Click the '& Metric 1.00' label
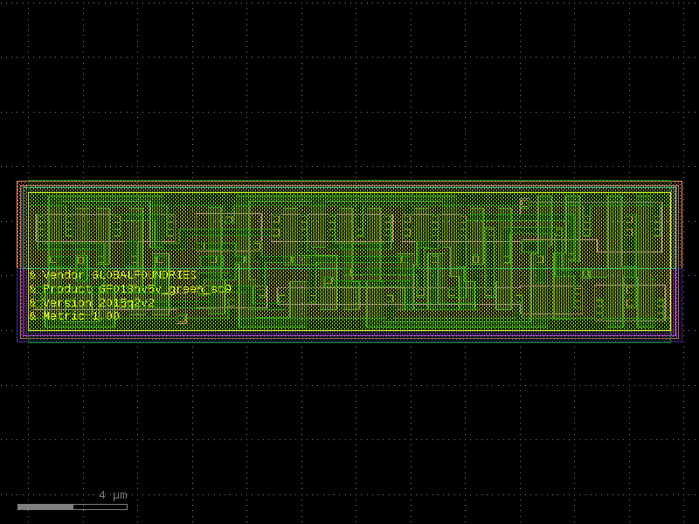 point(74,316)
